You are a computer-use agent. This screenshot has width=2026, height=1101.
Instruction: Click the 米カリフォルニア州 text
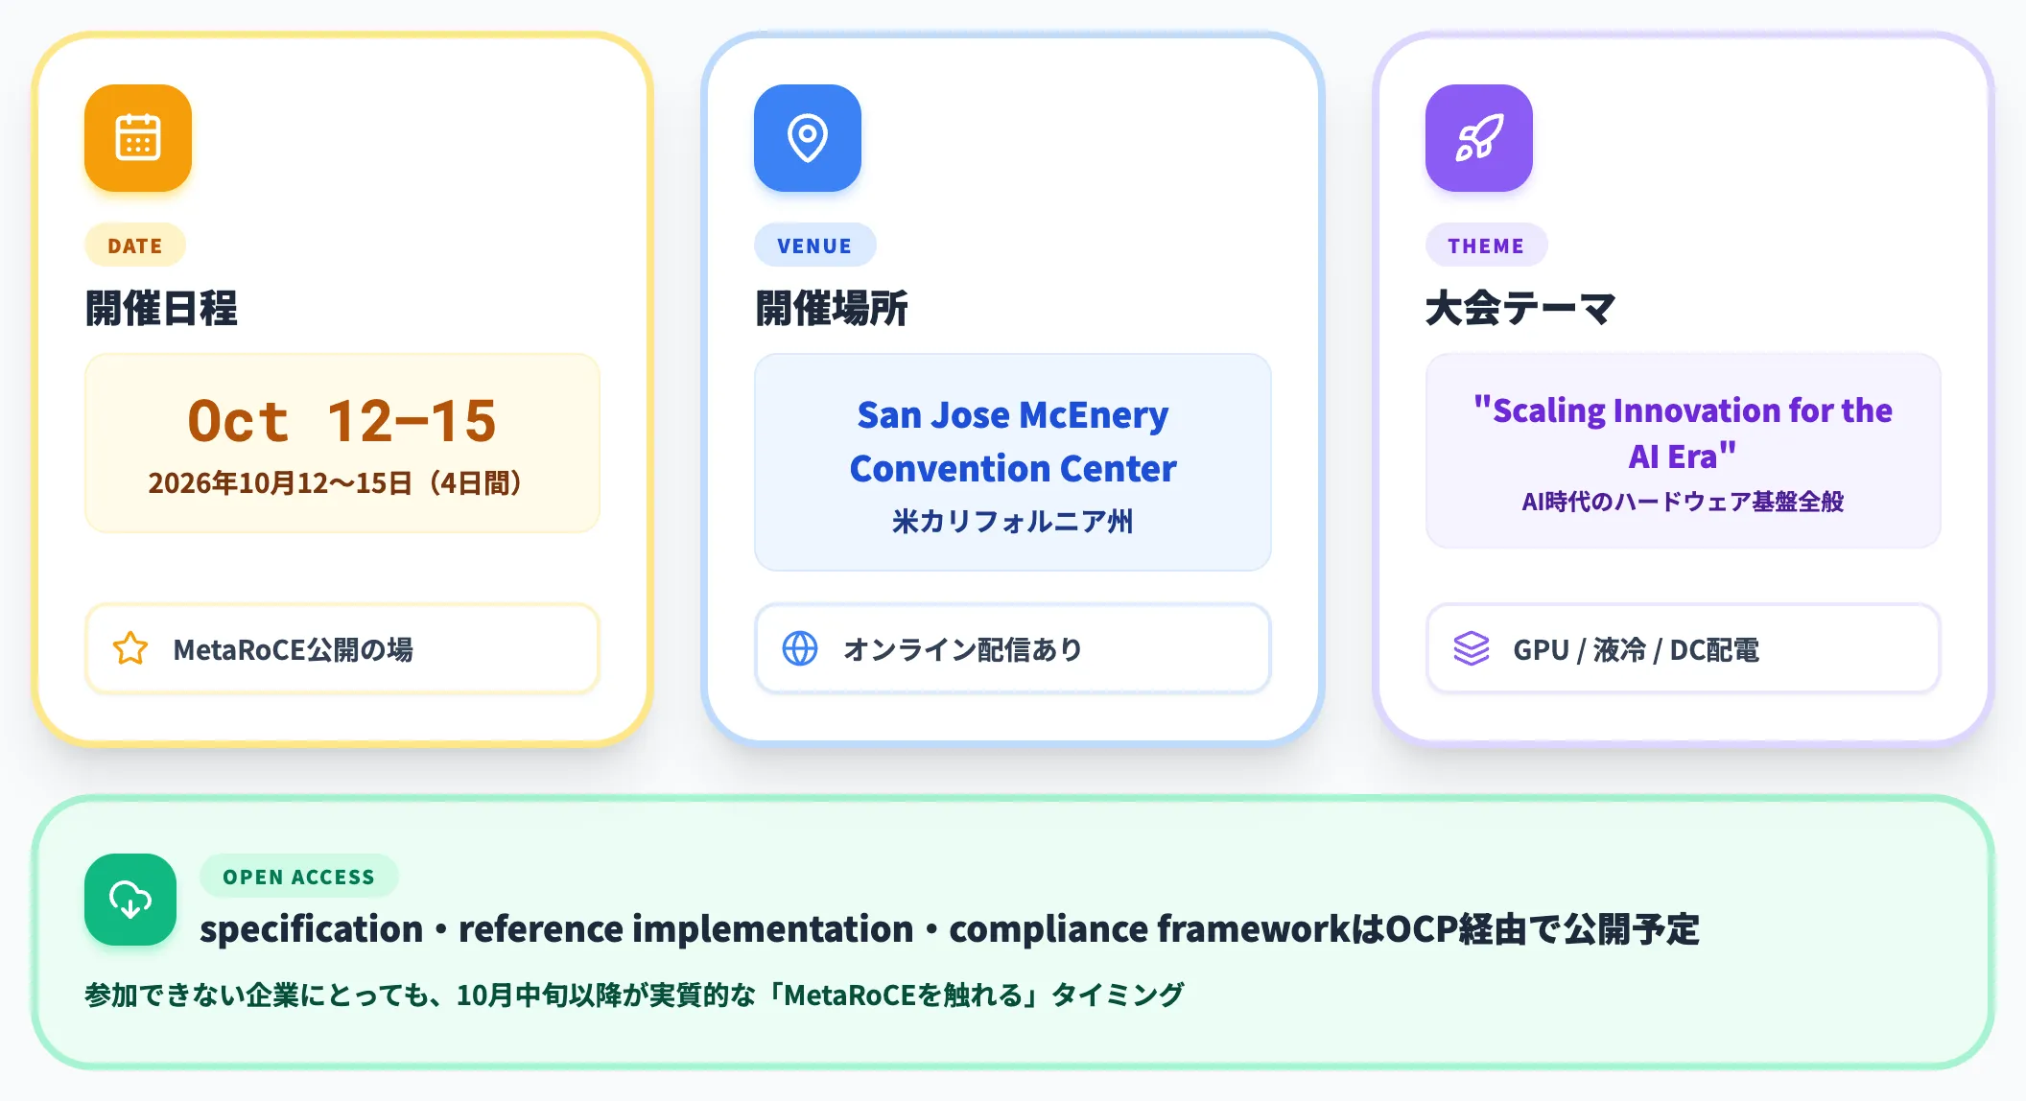click(1013, 521)
